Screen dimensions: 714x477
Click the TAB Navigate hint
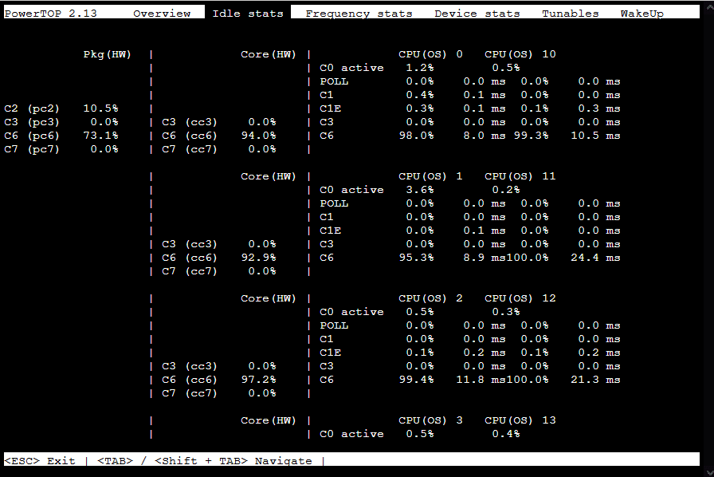(x=205, y=460)
